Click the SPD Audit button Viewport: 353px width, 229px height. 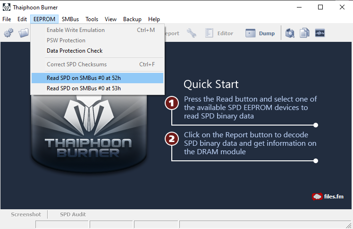(x=73, y=214)
